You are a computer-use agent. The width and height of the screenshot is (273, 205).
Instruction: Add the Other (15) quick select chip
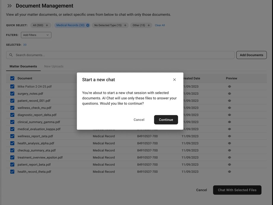[x=149, y=25]
